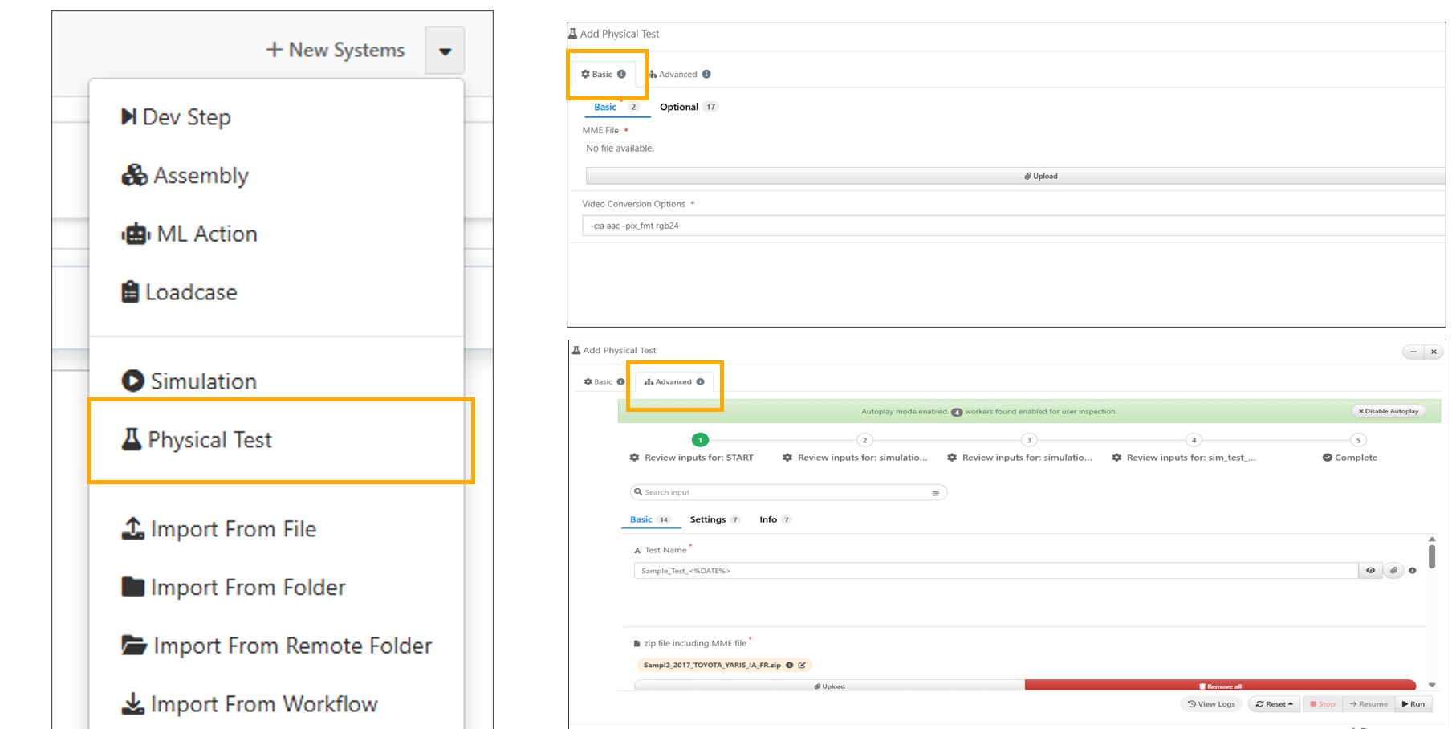Switch to the Optional tab
This screenshot has width=1452, height=729.
[x=679, y=107]
